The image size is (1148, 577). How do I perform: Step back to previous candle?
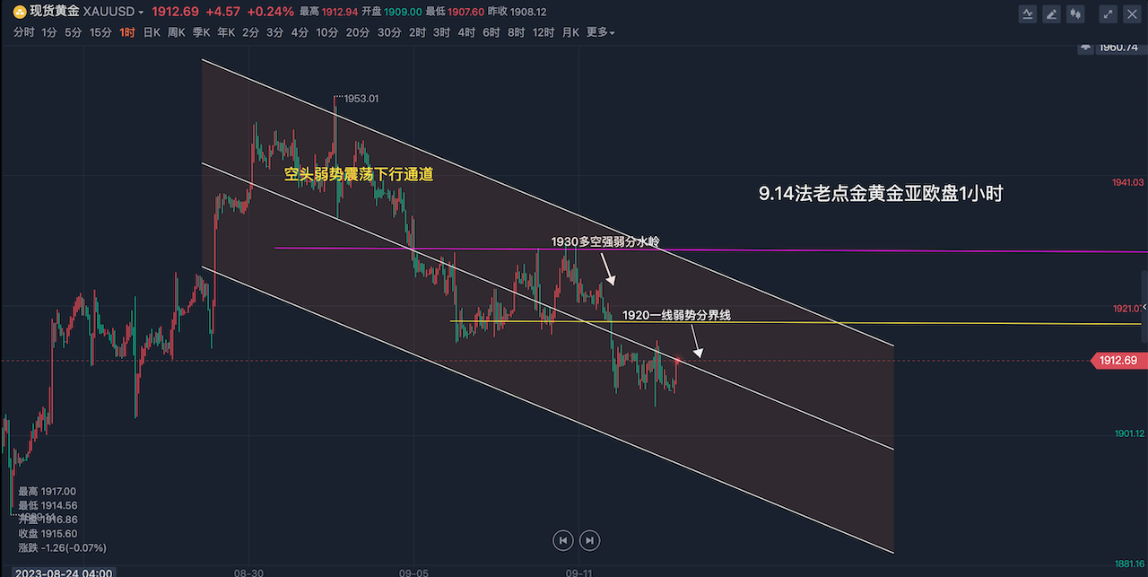click(x=562, y=540)
